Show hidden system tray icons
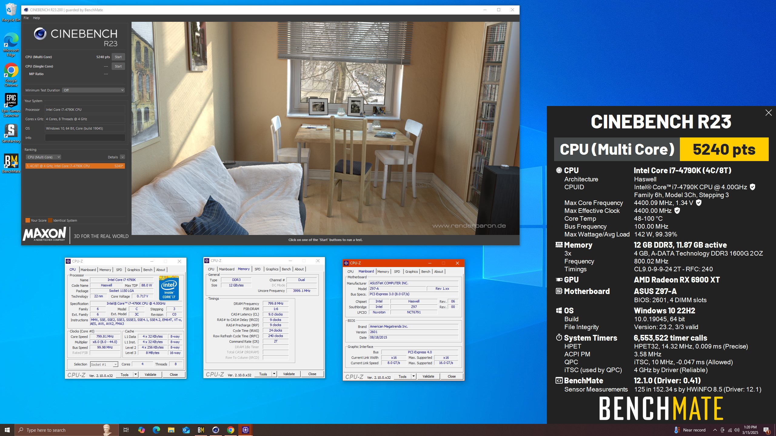 [x=715, y=430]
